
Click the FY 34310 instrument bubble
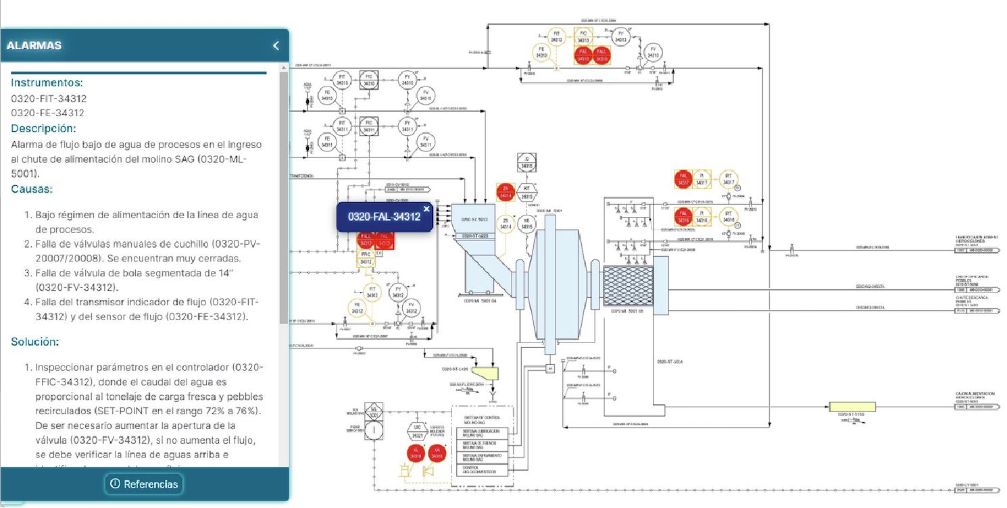click(x=408, y=80)
